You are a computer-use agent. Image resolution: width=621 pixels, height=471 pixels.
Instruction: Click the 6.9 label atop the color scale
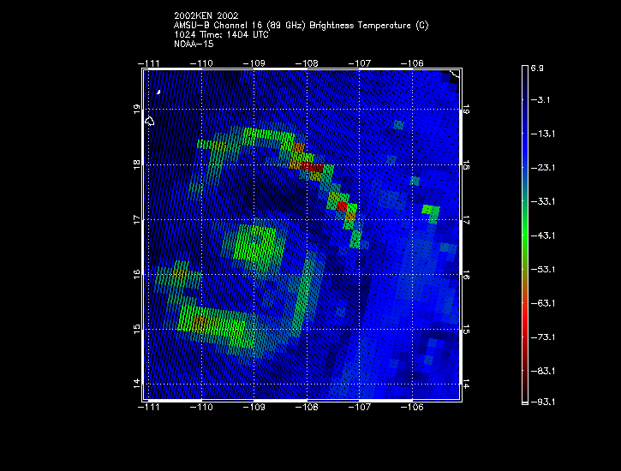[x=537, y=67]
